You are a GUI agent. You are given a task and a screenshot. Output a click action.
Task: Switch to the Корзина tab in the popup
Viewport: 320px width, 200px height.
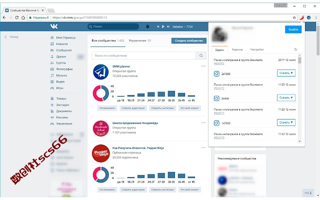click(x=237, y=49)
